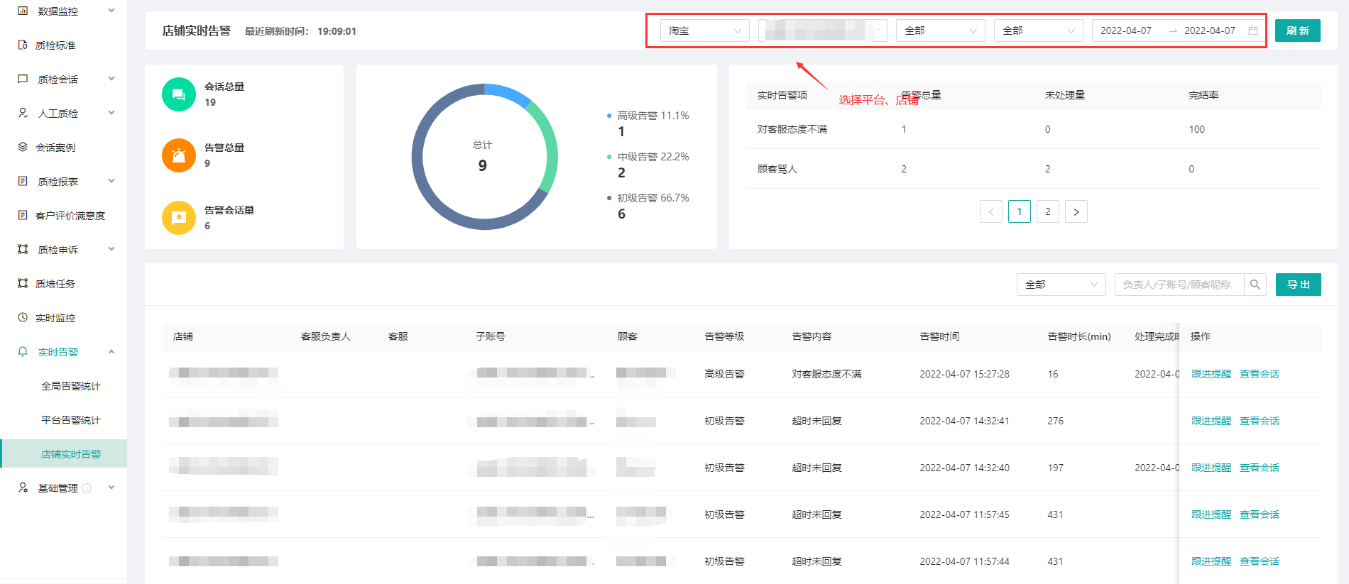Open the shop selection dropdown
This screenshot has height=584, width=1349.
823,31
